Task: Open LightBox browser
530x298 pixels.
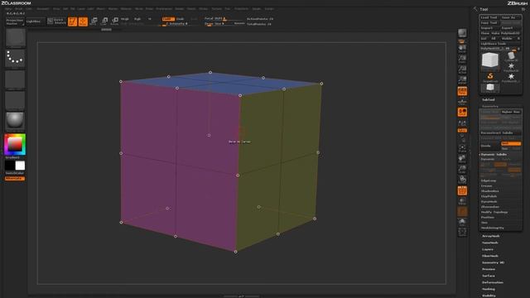Action: pos(35,22)
